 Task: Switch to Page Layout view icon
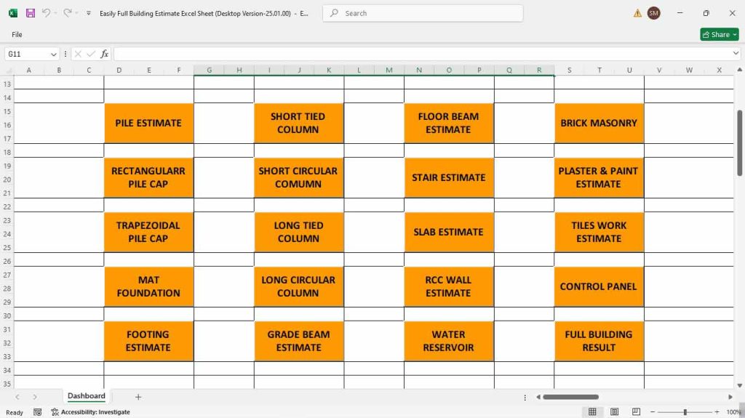614,412
